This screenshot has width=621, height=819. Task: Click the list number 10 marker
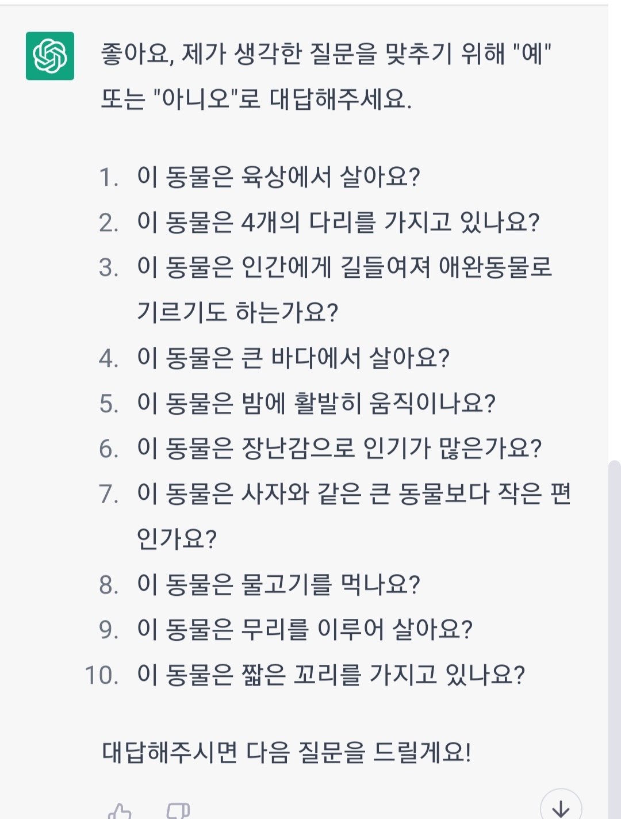(101, 675)
